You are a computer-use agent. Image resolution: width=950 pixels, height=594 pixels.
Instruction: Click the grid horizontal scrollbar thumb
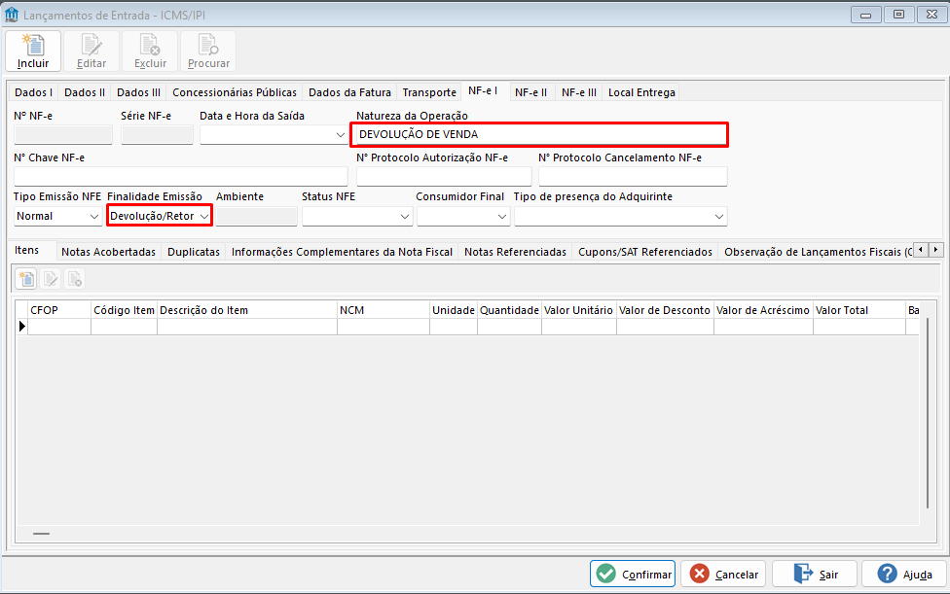click(x=41, y=534)
